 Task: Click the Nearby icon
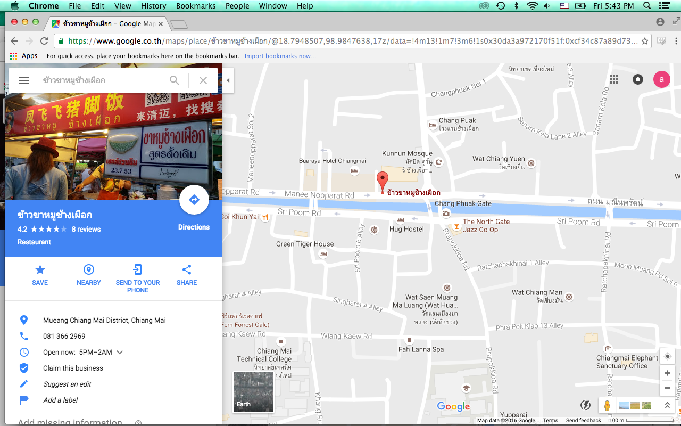[x=89, y=269]
